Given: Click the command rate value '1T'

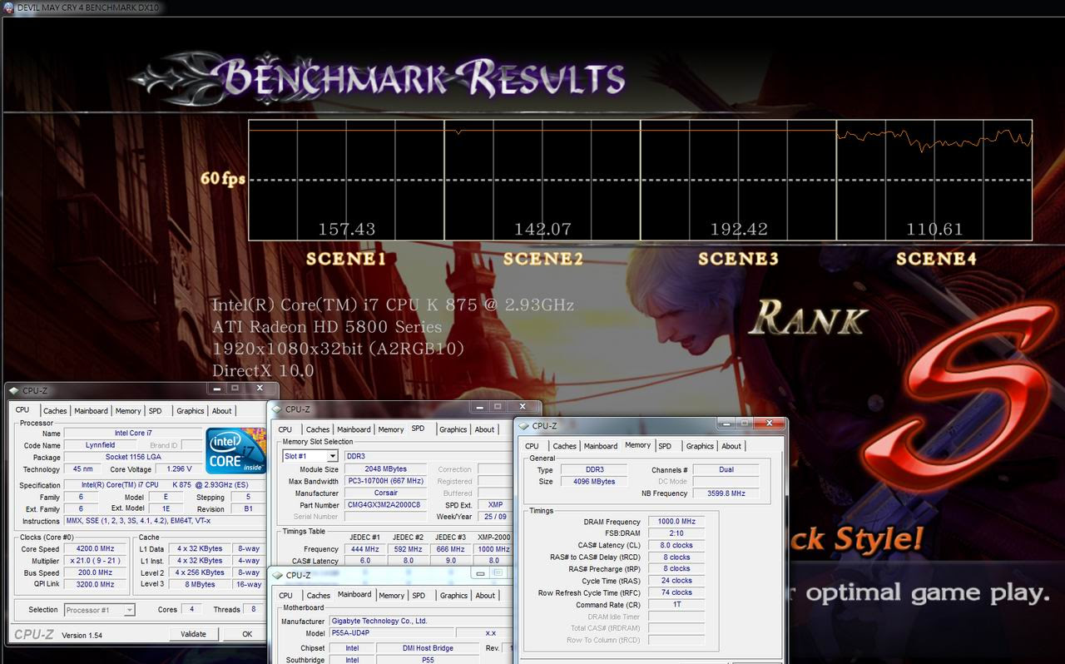Looking at the screenshot, I should pyautogui.click(x=676, y=604).
